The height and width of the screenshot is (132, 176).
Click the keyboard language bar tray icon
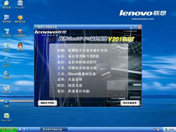click(155, 130)
